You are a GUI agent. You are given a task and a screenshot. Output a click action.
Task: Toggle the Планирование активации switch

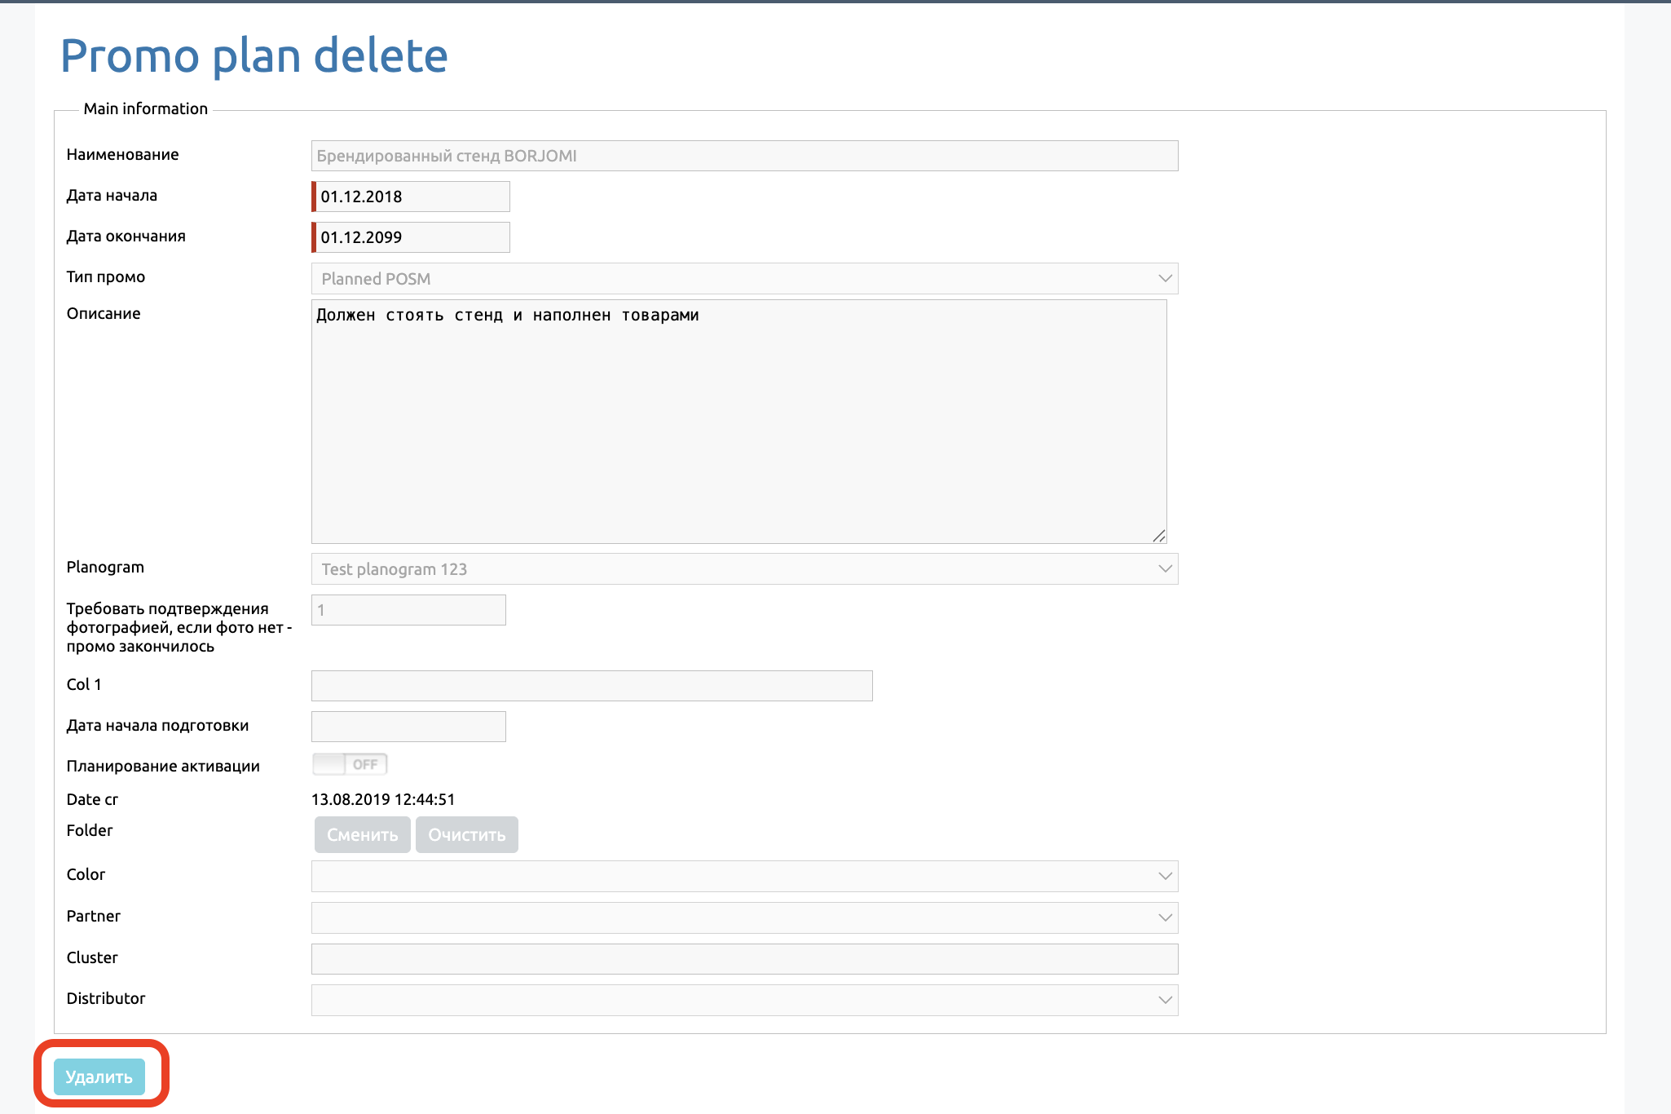tap(350, 764)
